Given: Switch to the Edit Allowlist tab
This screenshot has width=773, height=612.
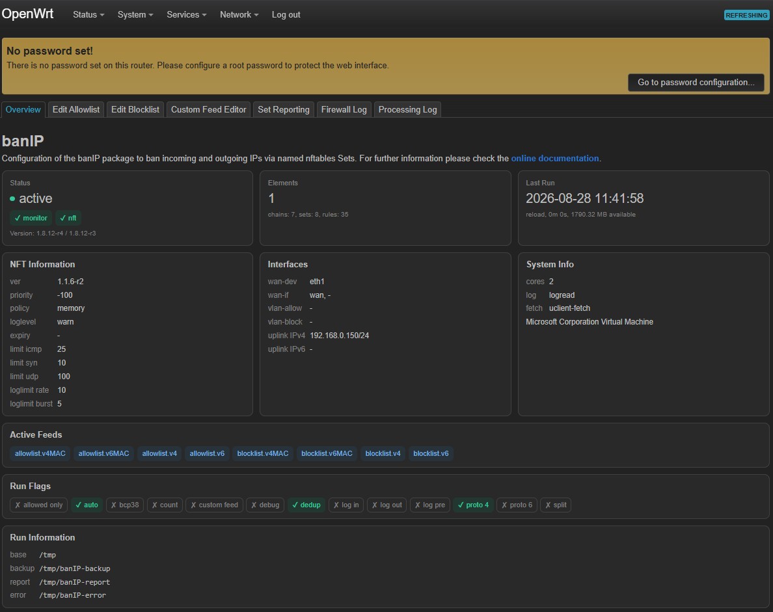Looking at the screenshot, I should coord(76,109).
